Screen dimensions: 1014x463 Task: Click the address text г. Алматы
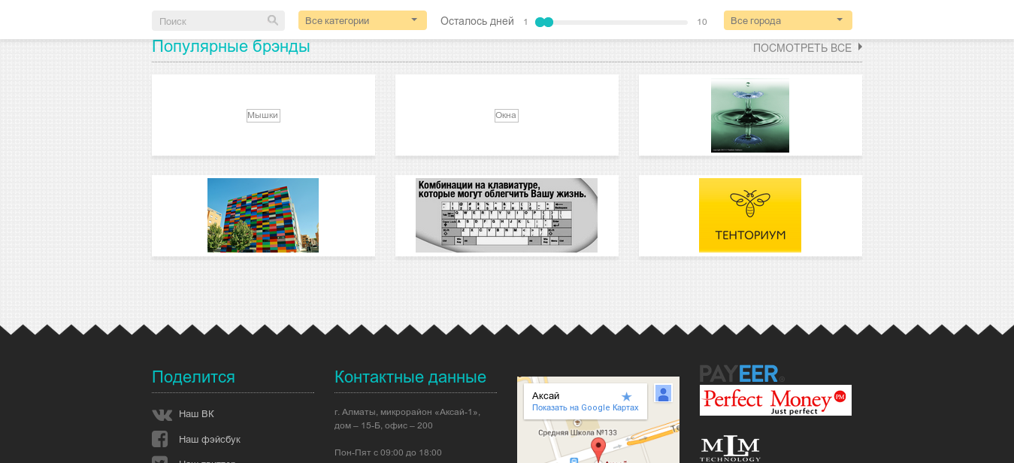407,419
